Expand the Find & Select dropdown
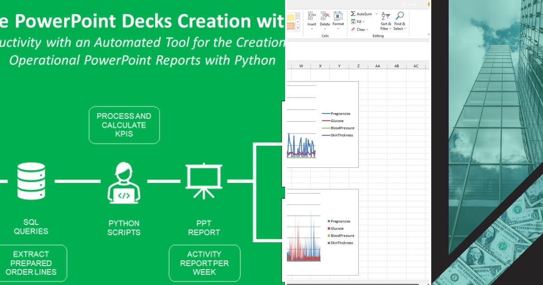This screenshot has height=285, width=543. (x=405, y=28)
